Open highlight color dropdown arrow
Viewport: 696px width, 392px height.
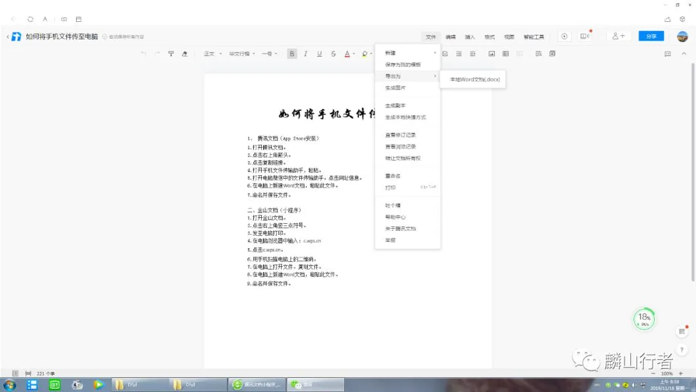click(x=371, y=54)
